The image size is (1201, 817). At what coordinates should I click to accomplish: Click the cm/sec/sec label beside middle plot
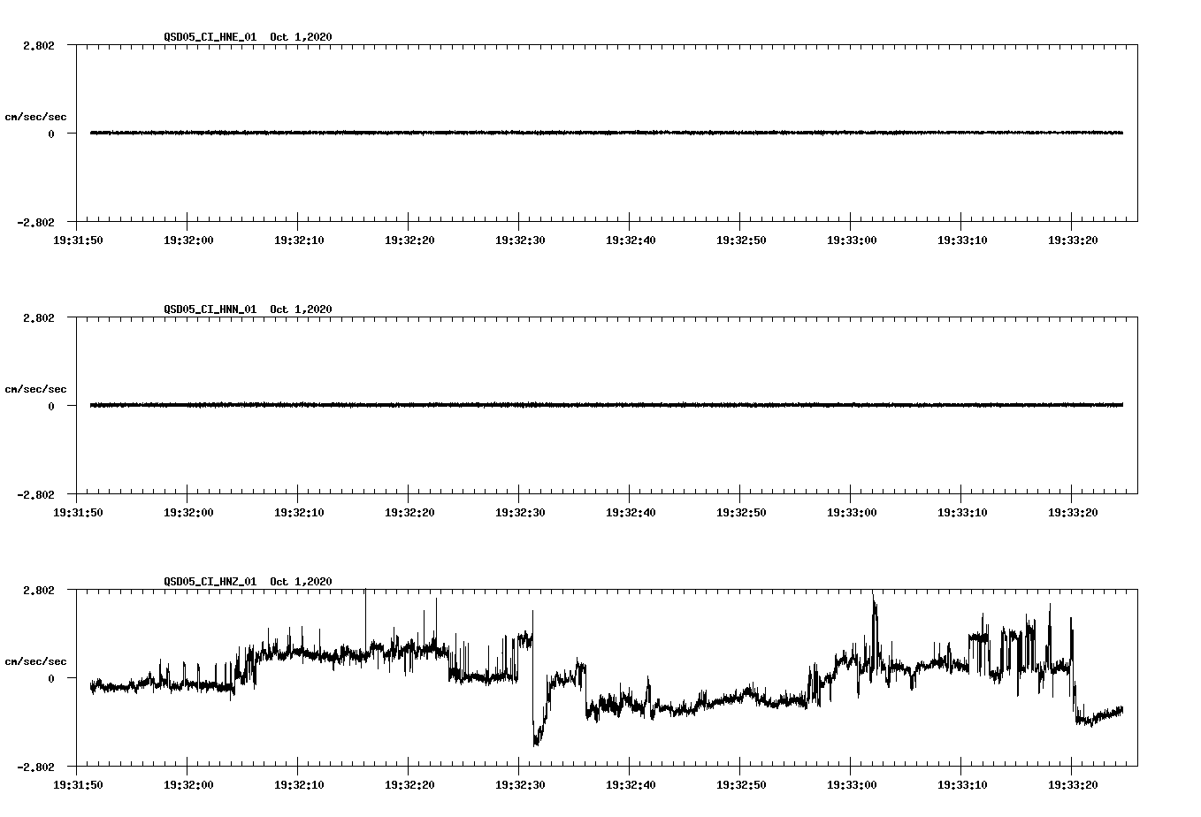point(37,388)
